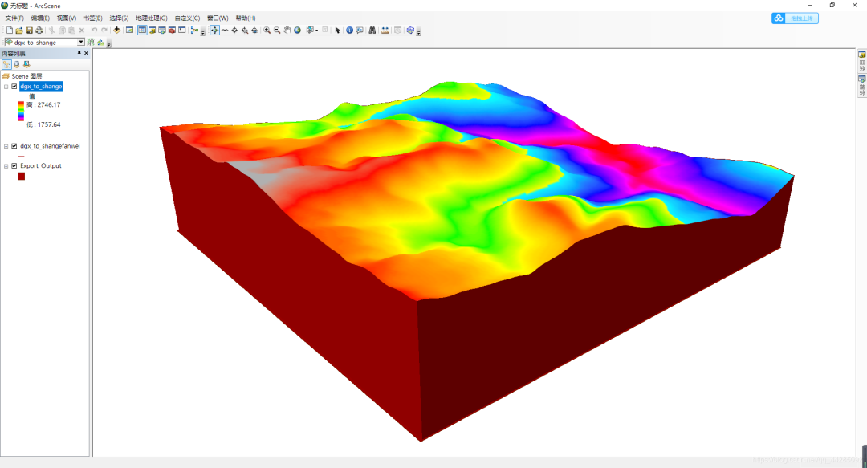The height and width of the screenshot is (468, 867).
Task: Click the List By Visibility icon
Action: (26, 65)
